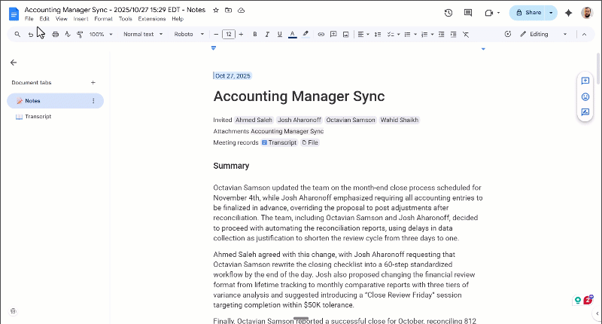Toggle italic formatting

(267, 34)
